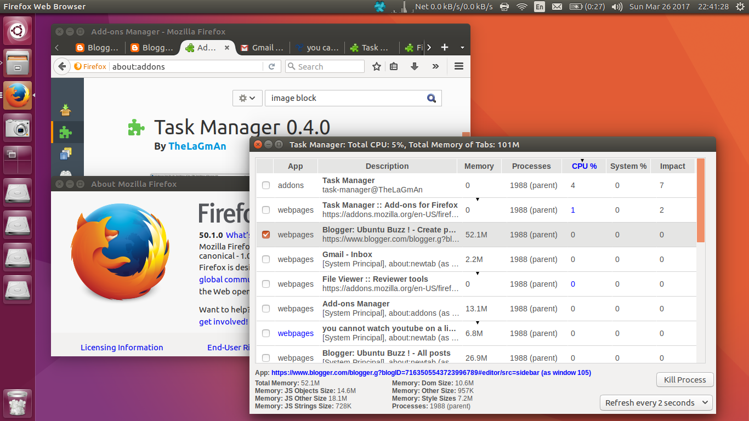
Task: Click the back arrow in Firefox toolbar
Action: pos(63,66)
